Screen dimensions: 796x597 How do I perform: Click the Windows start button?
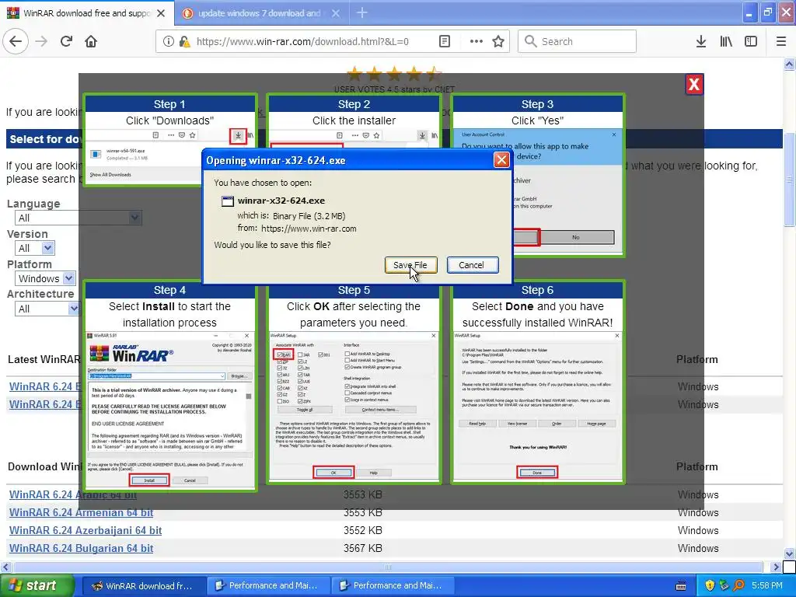point(37,585)
